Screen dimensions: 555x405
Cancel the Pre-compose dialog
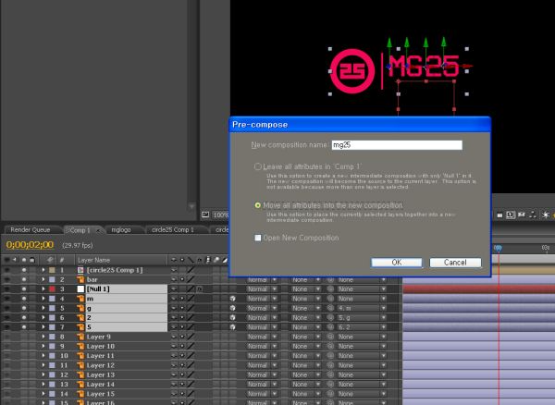point(455,263)
